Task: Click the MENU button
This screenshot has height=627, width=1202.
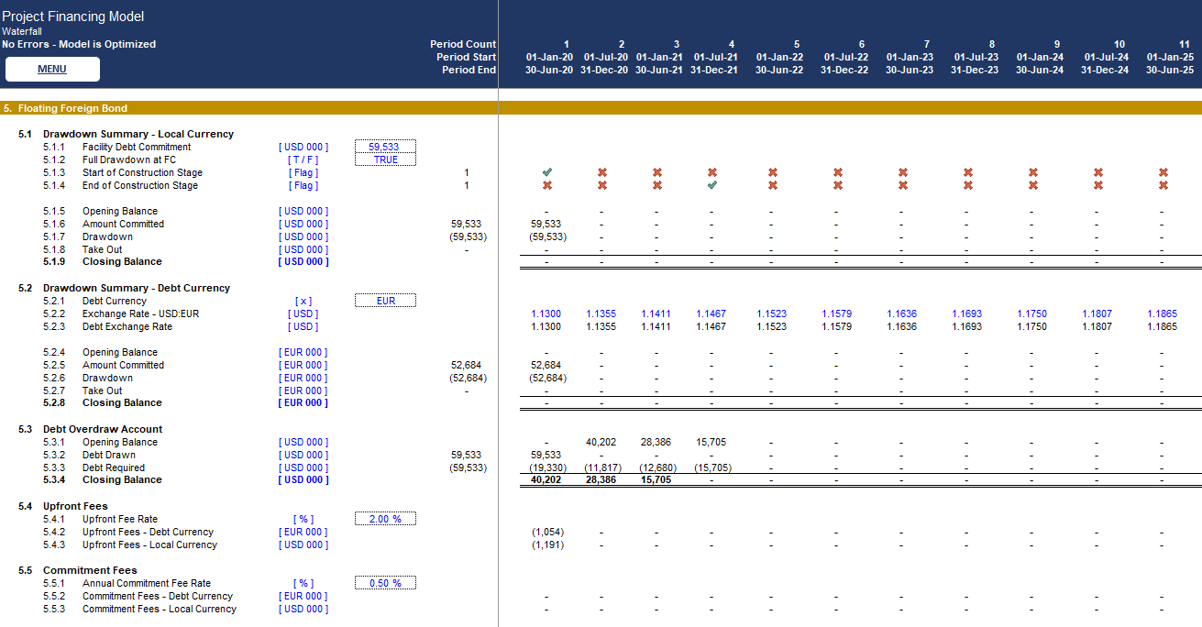Action: (52, 69)
